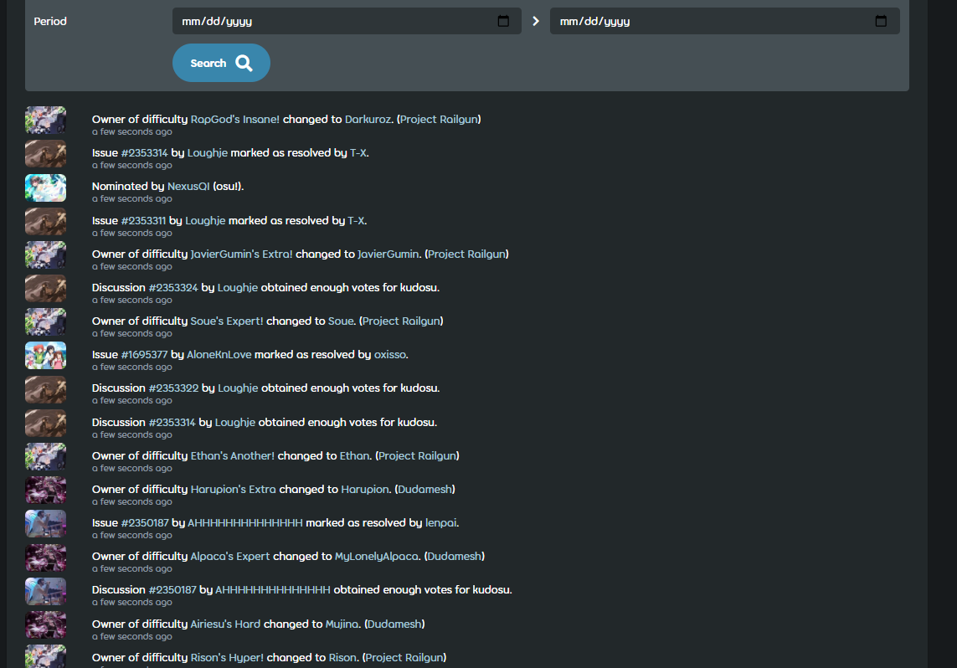Click beatmap thumbnail beside Nominated by NexusQI

point(46,188)
